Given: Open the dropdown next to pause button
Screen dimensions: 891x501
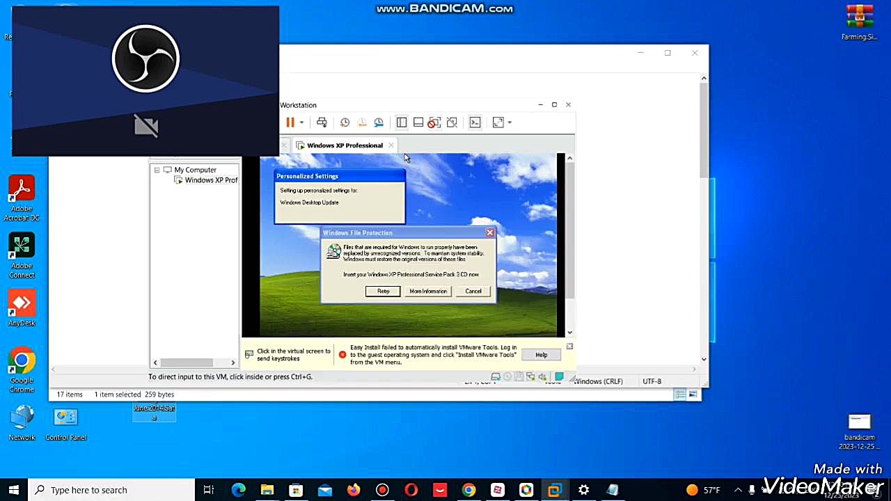Looking at the screenshot, I should pyautogui.click(x=301, y=122).
